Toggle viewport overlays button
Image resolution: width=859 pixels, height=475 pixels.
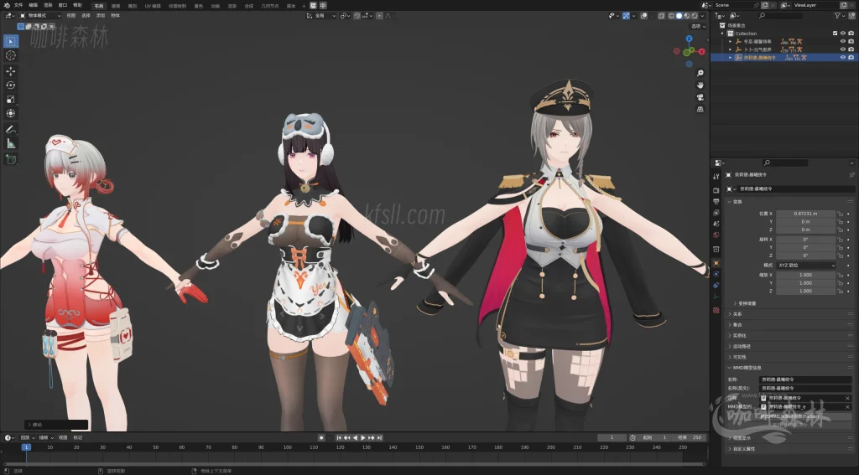pyautogui.click(x=643, y=16)
